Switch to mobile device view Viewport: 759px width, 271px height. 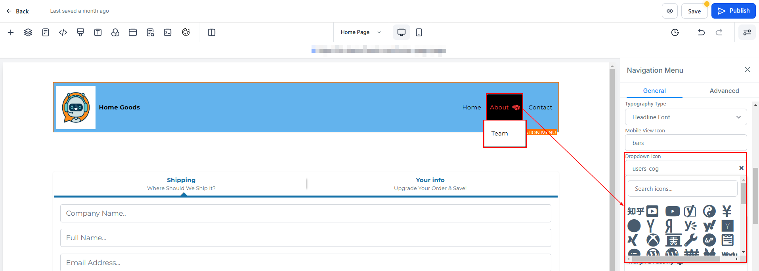coord(419,32)
